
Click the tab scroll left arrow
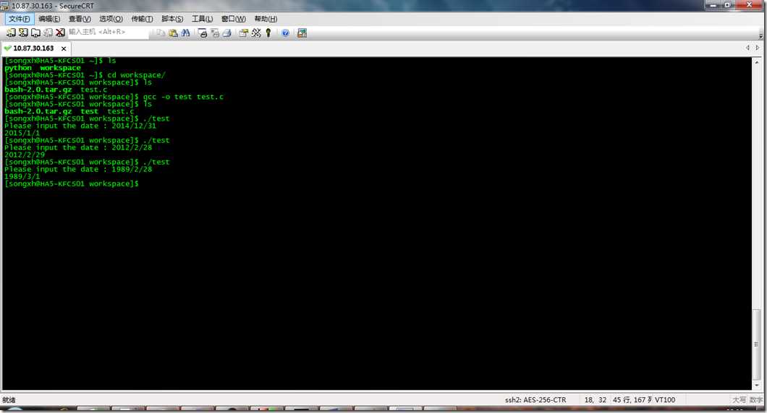747,48
